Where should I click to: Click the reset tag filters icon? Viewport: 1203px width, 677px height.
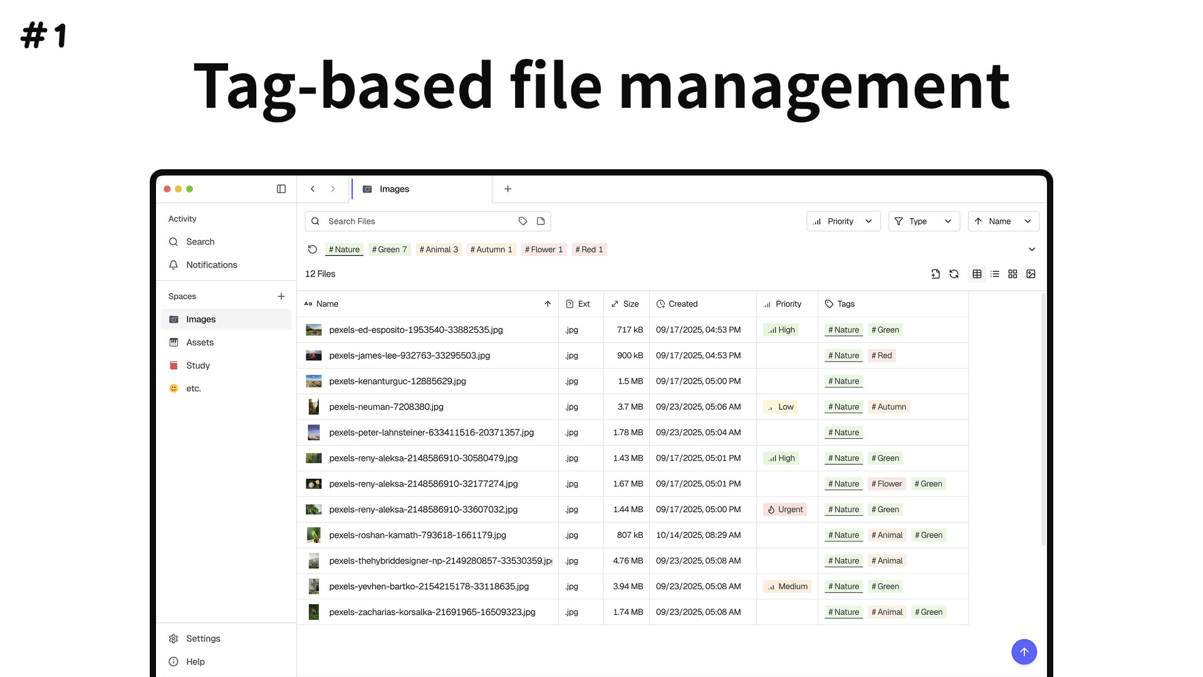(x=312, y=249)
